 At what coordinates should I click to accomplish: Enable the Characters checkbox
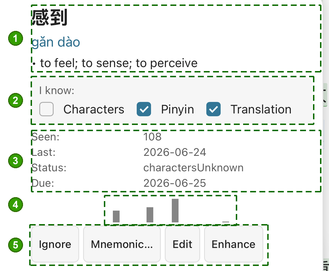pos(46,109)
